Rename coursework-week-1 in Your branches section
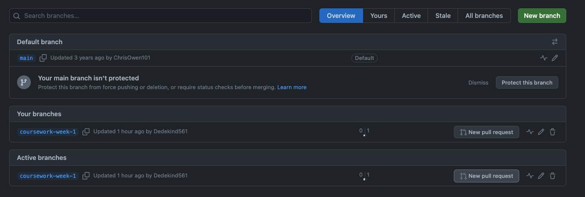585x197 pixels. [x=541, y=132]
